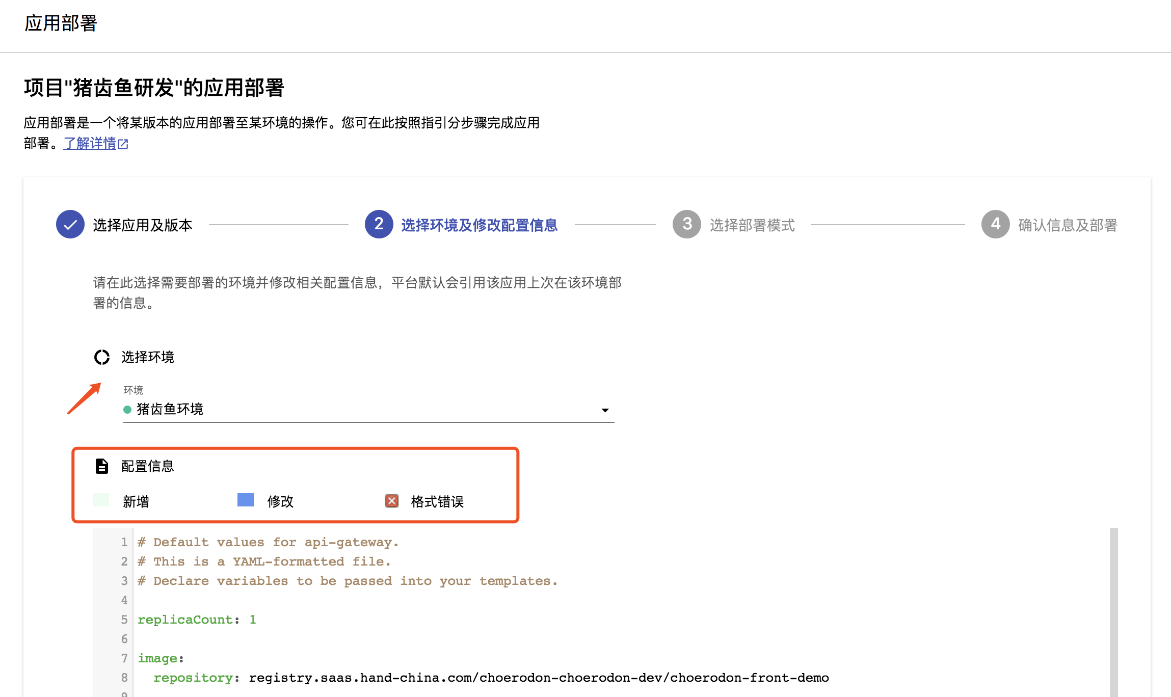Click the replicaCount key in the editor
1171x697 pixels.
(185, 620)
